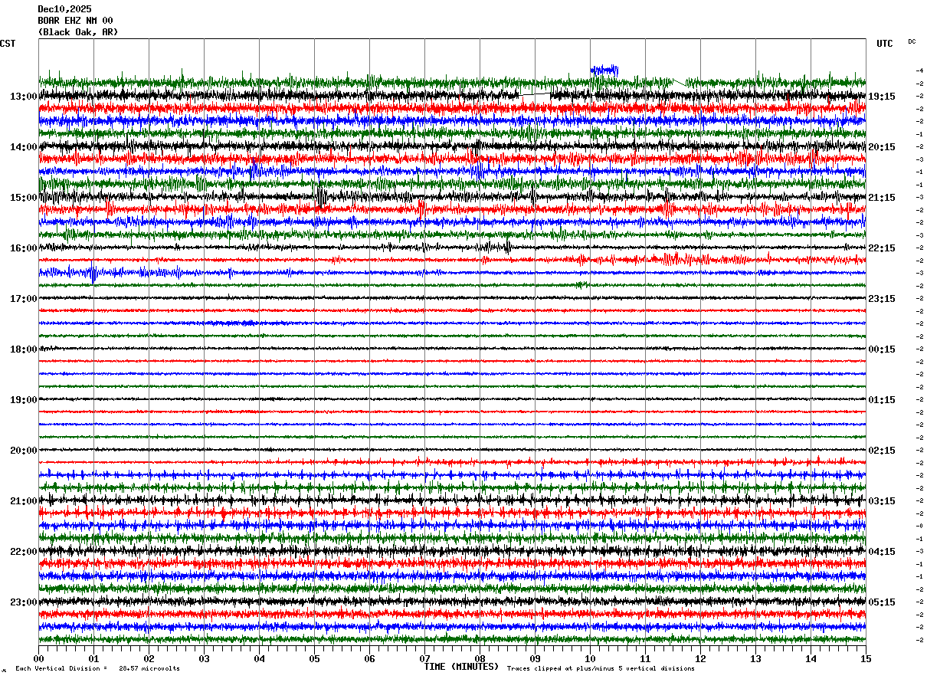Click the 18:00 CST time label

click(24, 349)
